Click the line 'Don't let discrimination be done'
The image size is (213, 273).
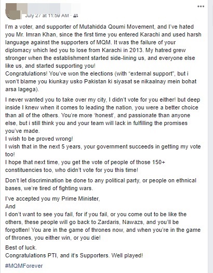tap(101, 180)
